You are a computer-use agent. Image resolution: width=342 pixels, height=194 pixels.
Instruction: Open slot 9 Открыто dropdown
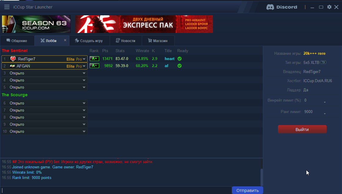click(x=44, y=124)
